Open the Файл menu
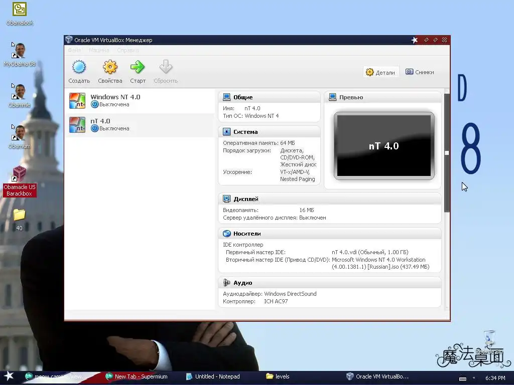This screenshot has width=514, height=385. tap(74, 50)
